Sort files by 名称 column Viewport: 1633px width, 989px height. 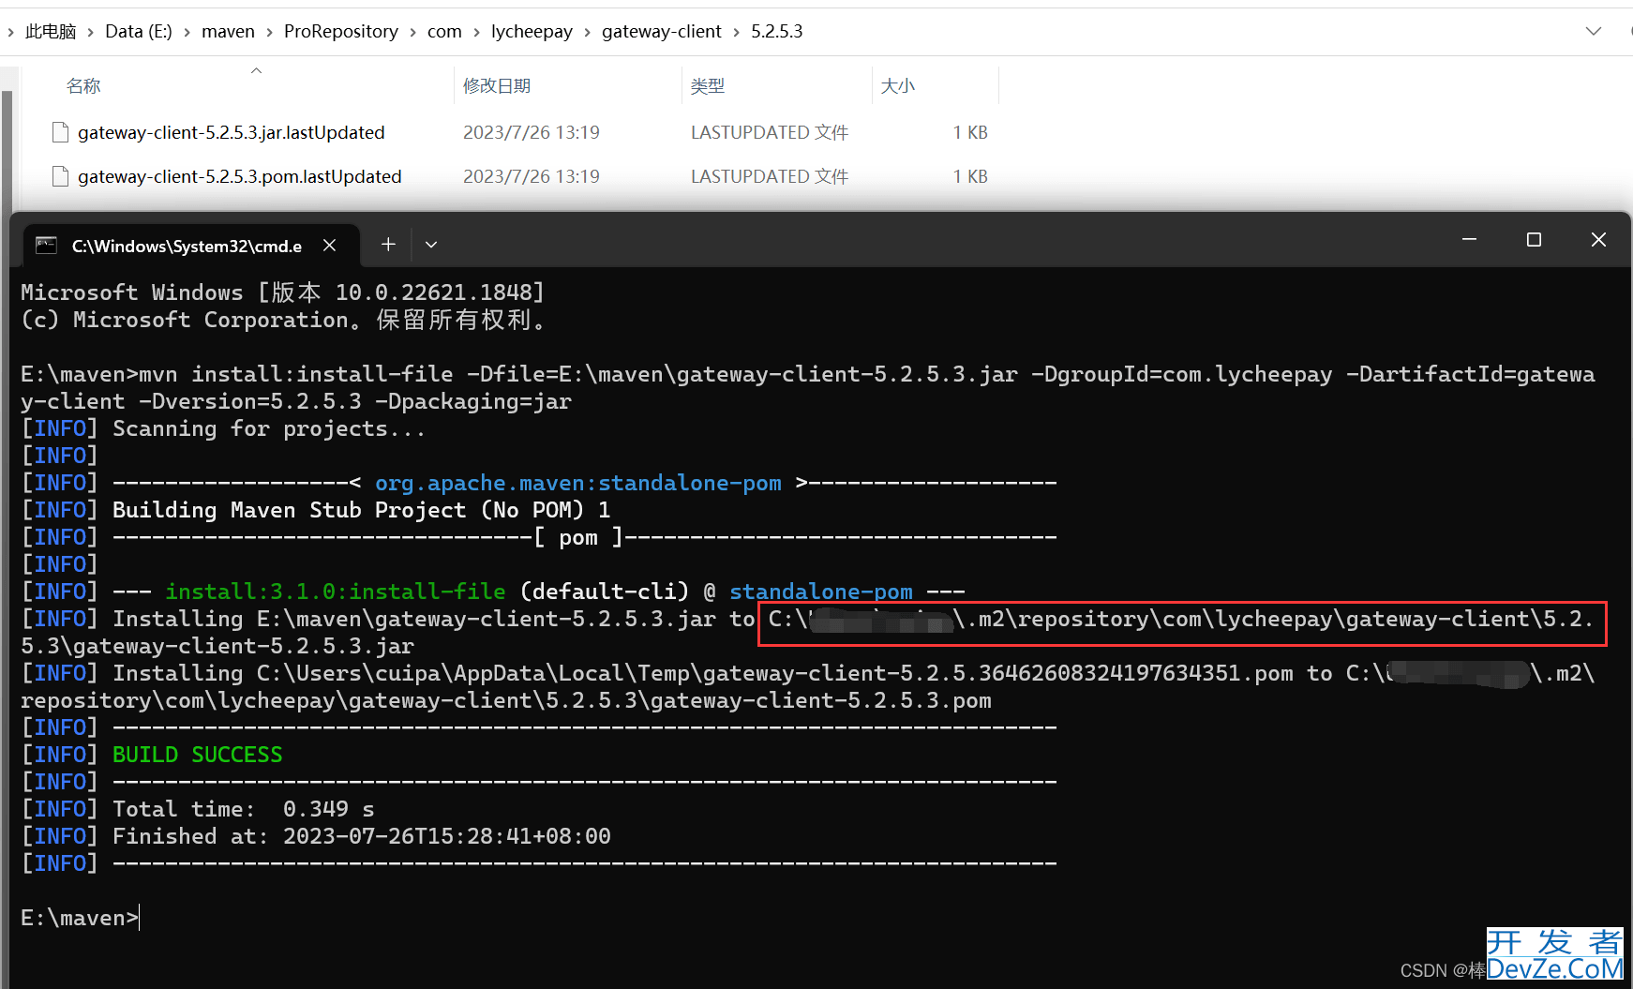pos(83,85)
